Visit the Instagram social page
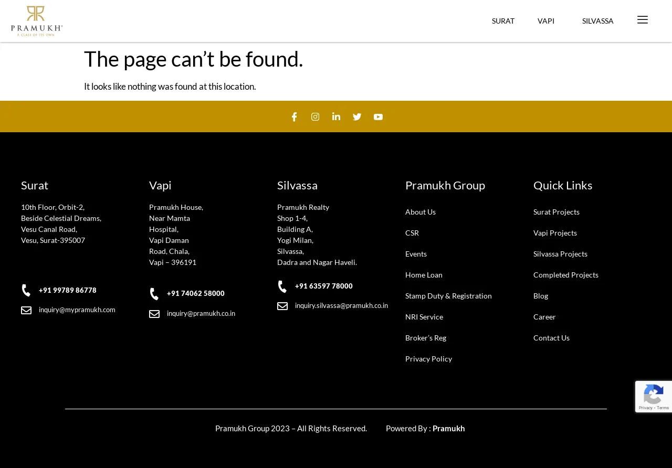 point(315,117)
